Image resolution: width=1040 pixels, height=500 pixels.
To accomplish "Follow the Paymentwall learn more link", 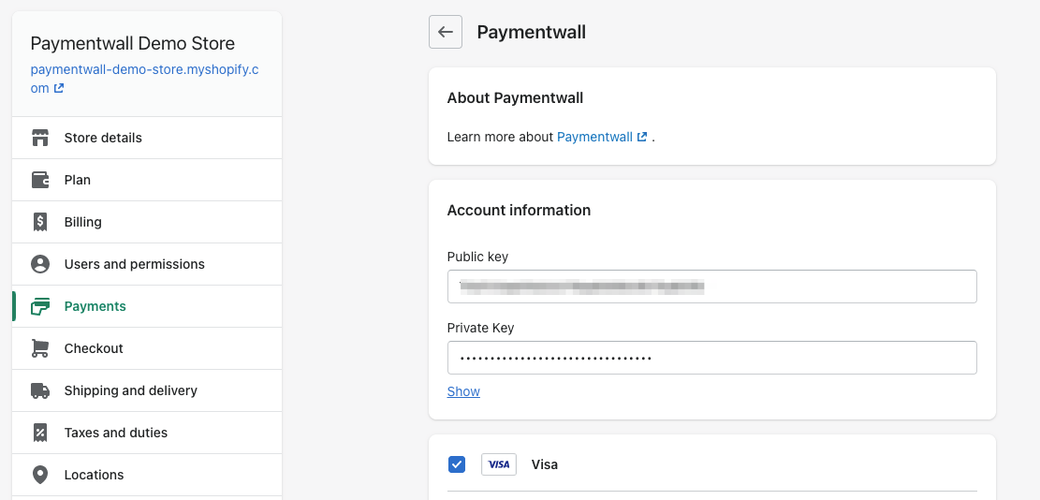I will [595, 138].
